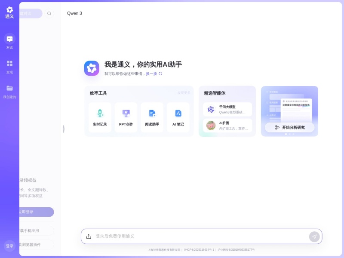Click the 换一换 refresh link

click(x=151, y=74)
